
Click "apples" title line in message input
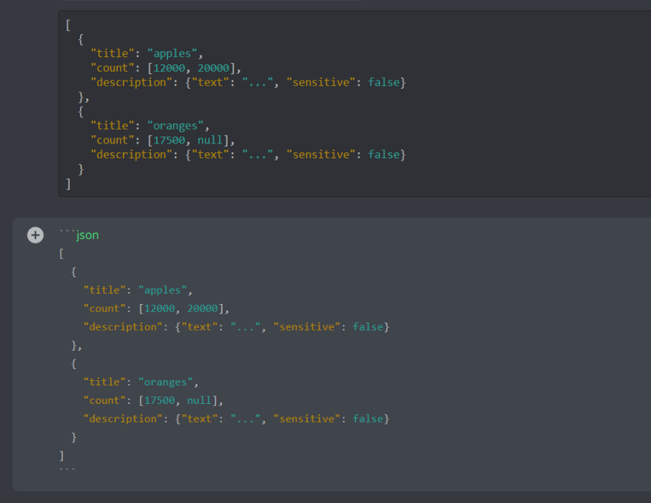coord(138,290)
